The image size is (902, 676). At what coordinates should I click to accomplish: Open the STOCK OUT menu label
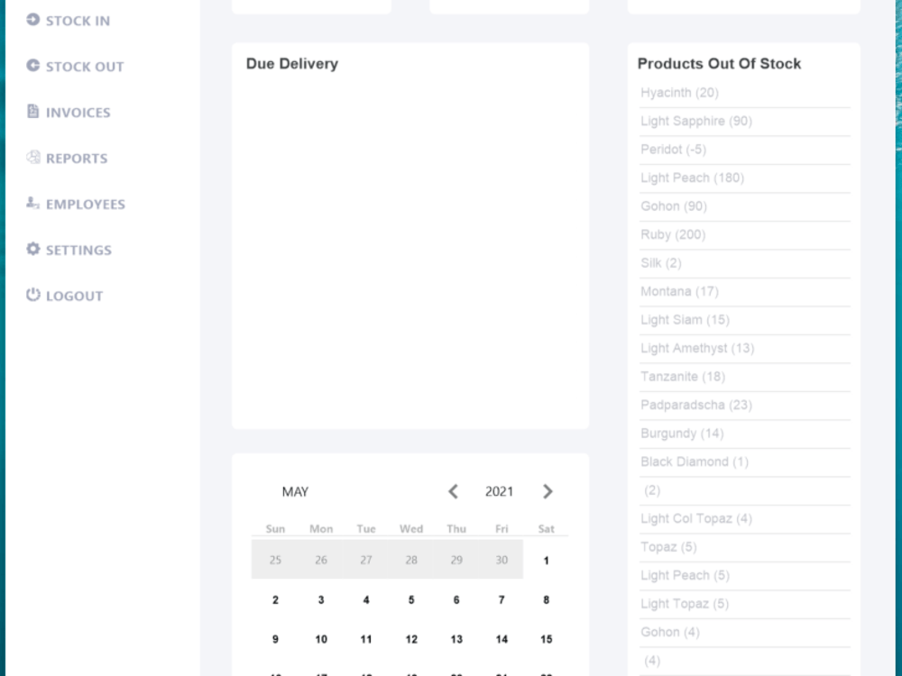tap(85, 67)
